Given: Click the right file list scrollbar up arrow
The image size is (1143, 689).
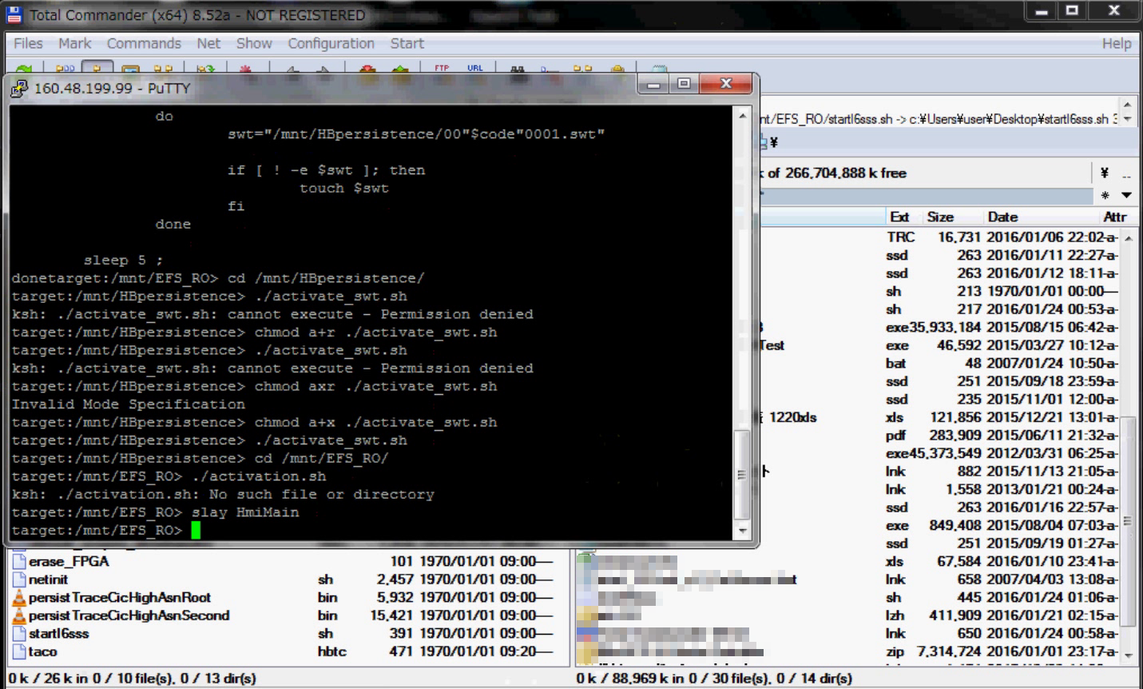Looking at the screenshot, I should point(1128,238).
